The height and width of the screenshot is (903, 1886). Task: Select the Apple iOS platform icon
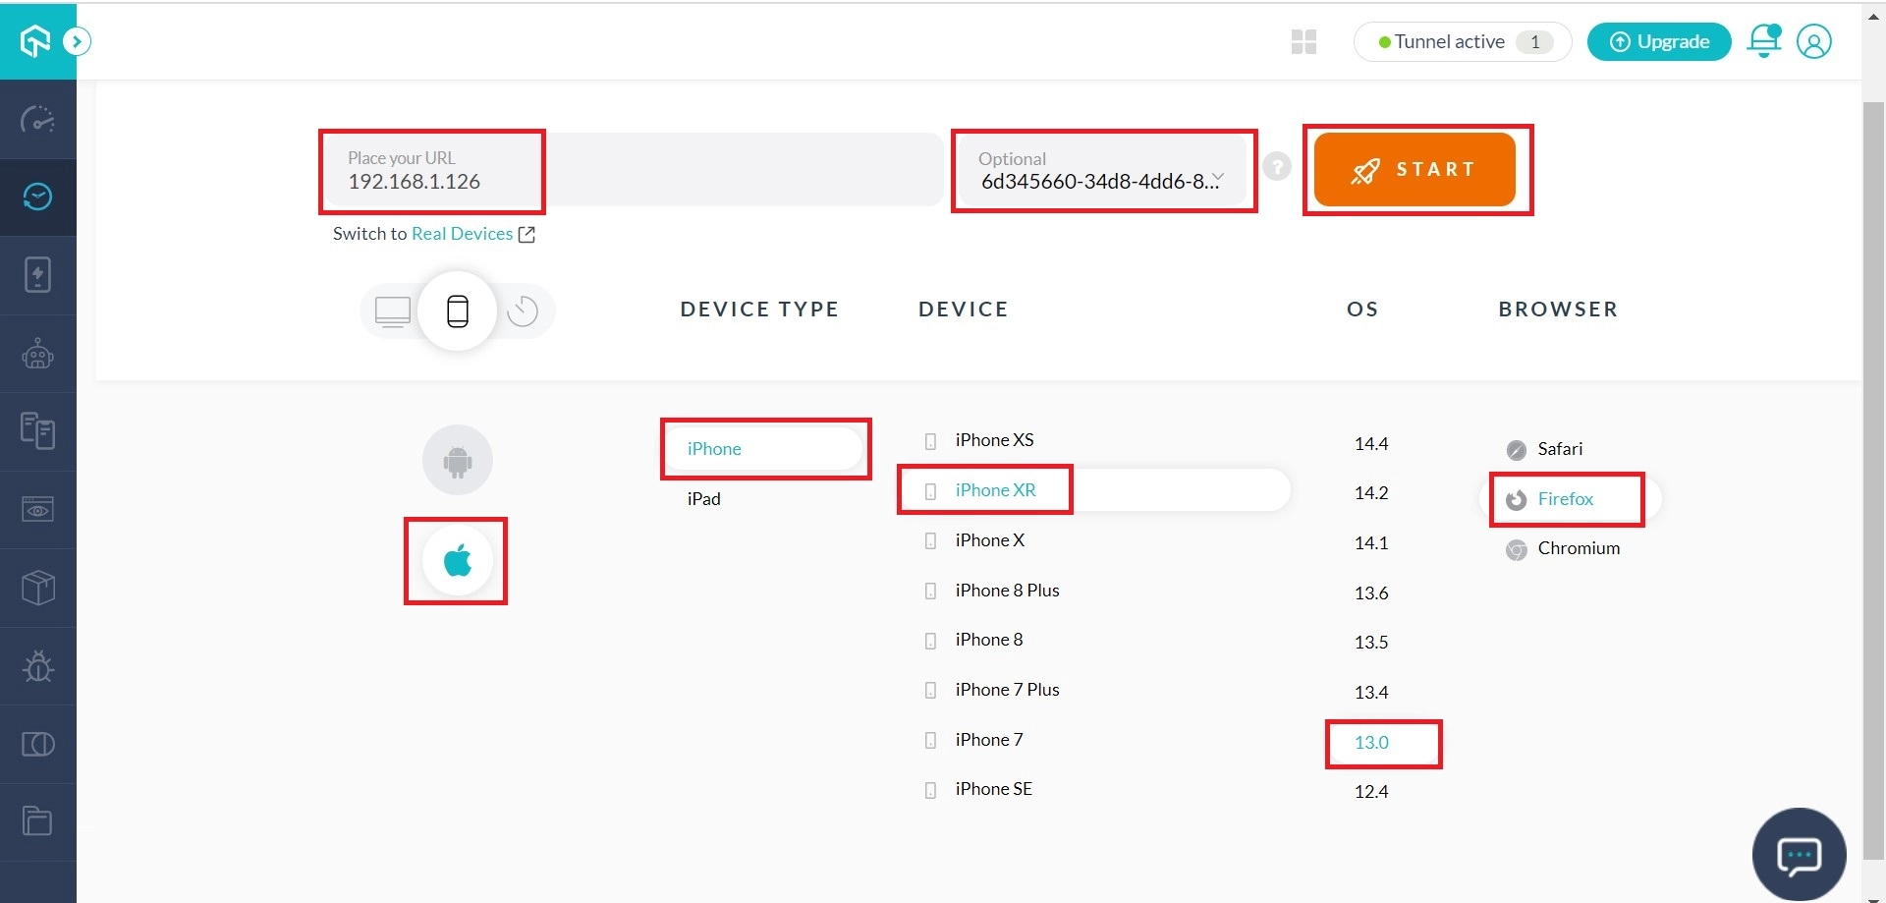coord(457,561)
